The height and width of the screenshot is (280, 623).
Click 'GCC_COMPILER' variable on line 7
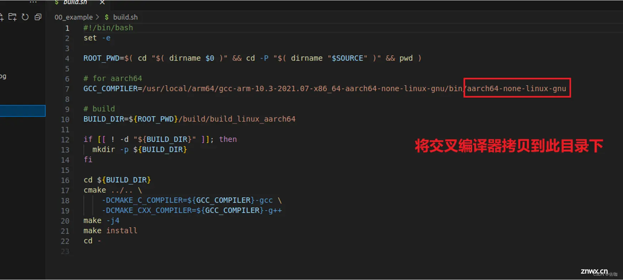click(111, 89)
